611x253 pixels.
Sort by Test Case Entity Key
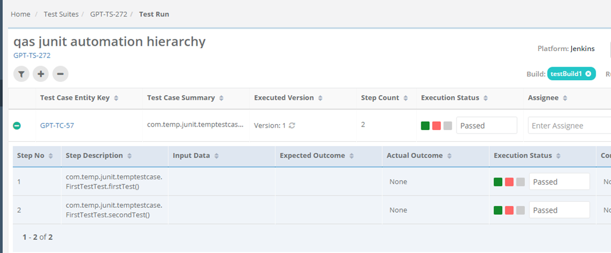116,98
